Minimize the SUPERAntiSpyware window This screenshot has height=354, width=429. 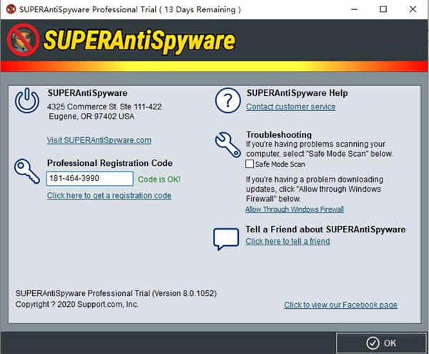pyautogui.click(x=355, y=9)
